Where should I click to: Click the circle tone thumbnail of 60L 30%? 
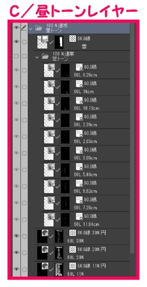click(x=42, y=236)
